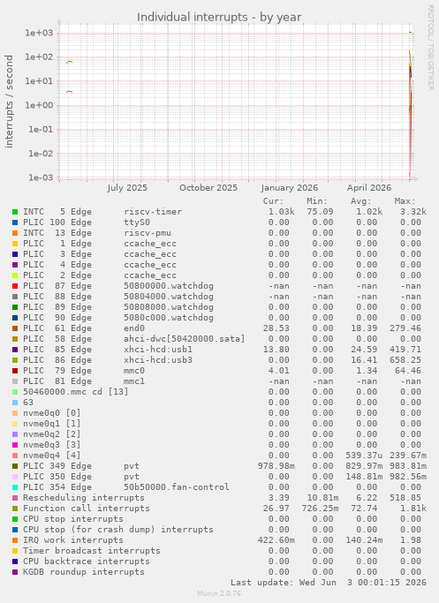Click the mmc0 legend color square
This screenshot has height=603, width=439.
coord(15,371)
